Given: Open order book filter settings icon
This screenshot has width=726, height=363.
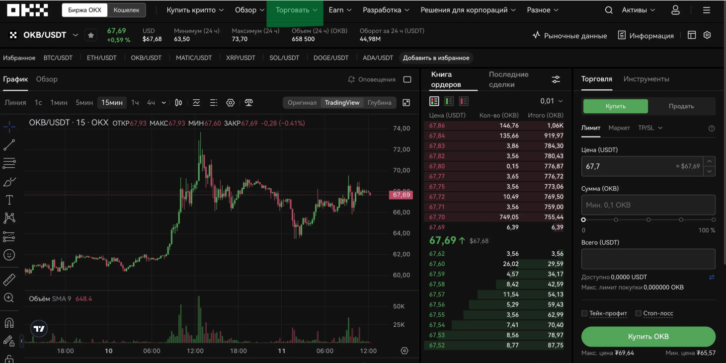Looking at the screenshot, I should (556, 79).
